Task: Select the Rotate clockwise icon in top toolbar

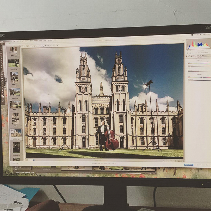Action: click(55, 45)
